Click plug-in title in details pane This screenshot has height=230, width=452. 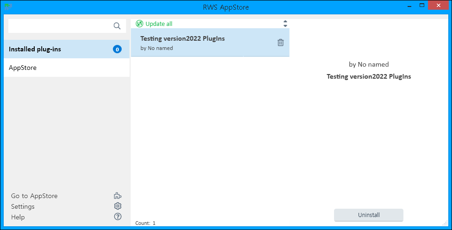click(x=369, y=76)
